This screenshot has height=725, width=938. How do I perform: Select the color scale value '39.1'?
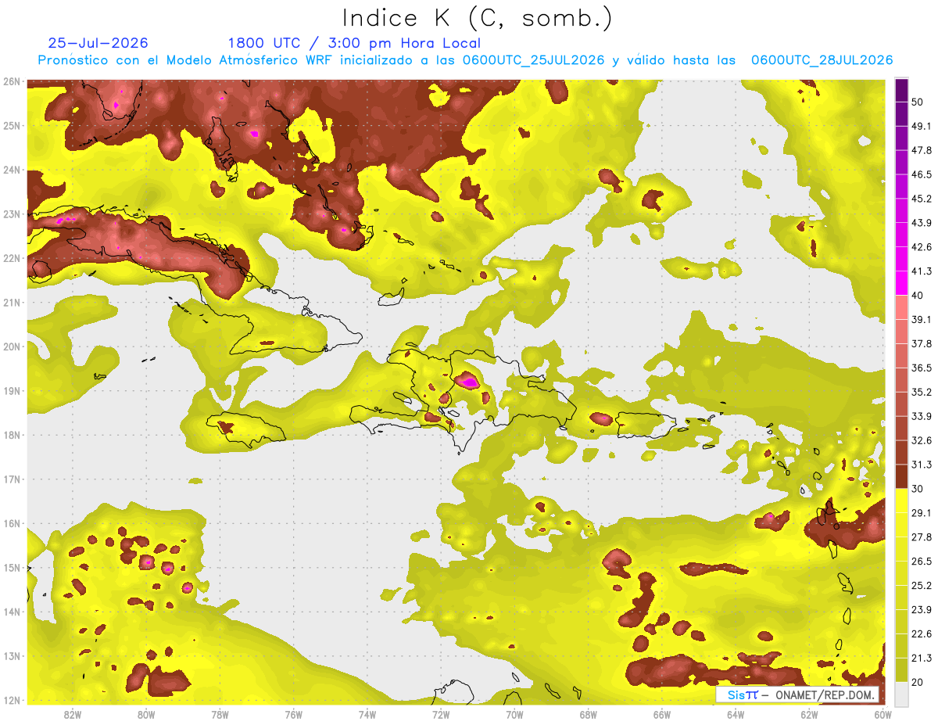coord(921,319)
